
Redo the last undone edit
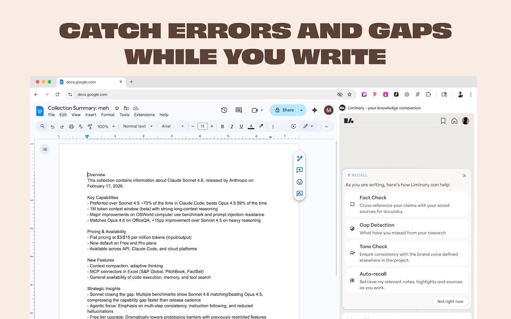coord(62,126)
